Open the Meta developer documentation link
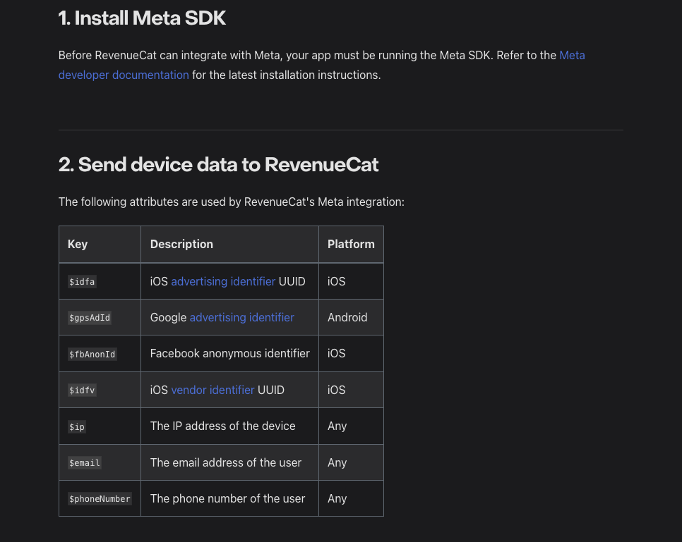Image resolution: width=682 pixels, height=542 pixels. tap(124, 75)
